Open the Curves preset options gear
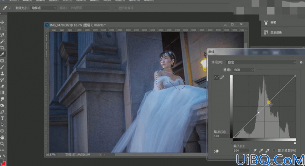This screenshot has width=305, height=166. (x=301, y=62)
